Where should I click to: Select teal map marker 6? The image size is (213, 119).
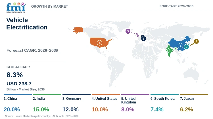(x=186, y=47)
